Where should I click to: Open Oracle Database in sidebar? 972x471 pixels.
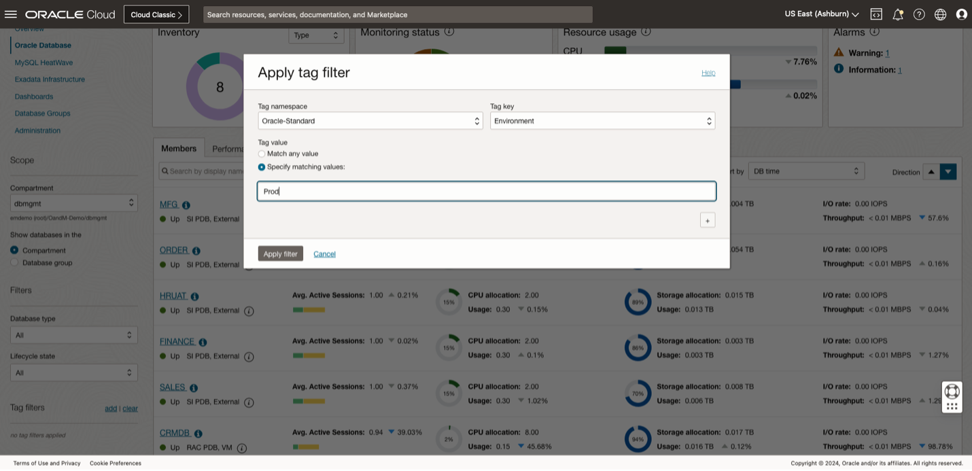[x=43, y=46]
